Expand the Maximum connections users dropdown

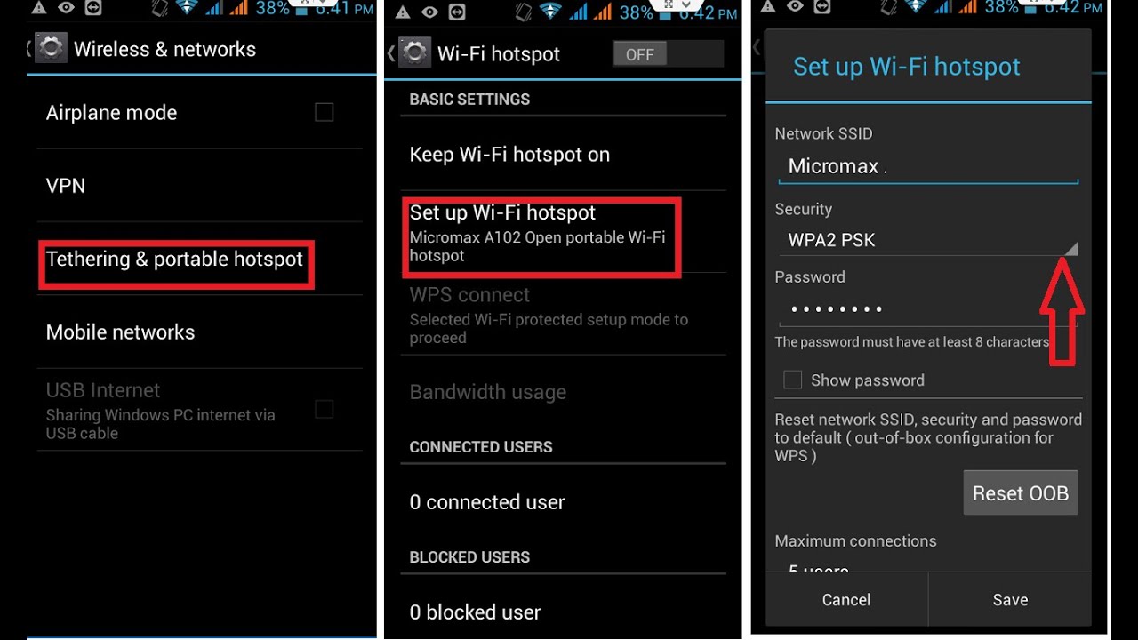pos(928,566)
